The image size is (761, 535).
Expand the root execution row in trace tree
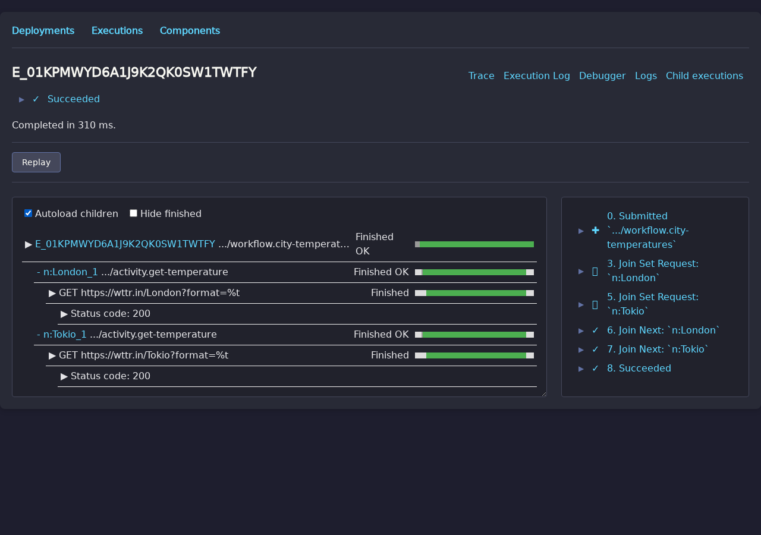click(x=29, y=244)
